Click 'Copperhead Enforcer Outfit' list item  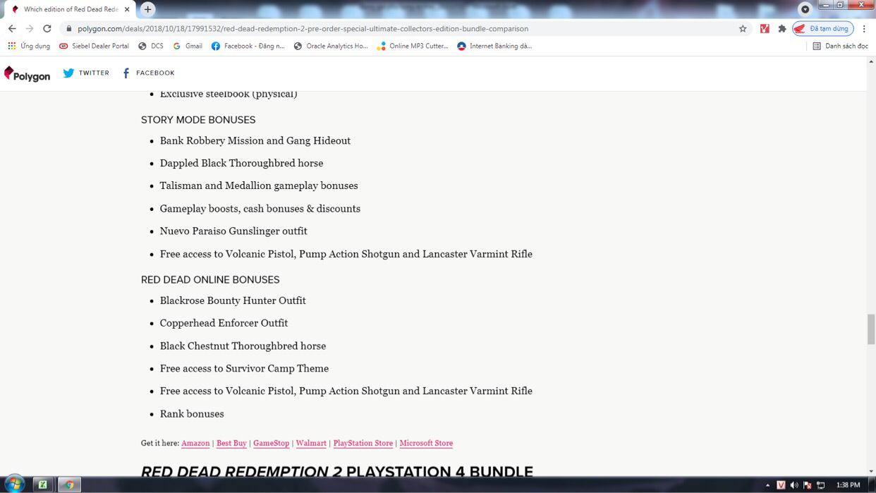(224, 323)
